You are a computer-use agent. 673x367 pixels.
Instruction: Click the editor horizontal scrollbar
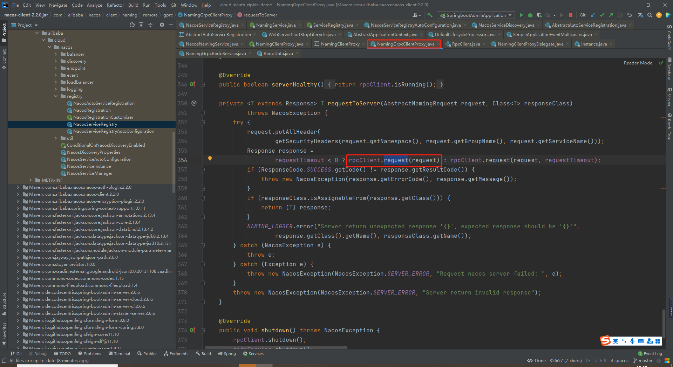coord(276,348)
